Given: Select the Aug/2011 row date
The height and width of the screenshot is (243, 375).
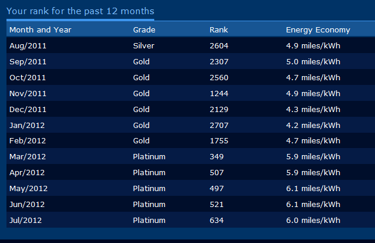Looking at the screenshot, I should point(27,46).
